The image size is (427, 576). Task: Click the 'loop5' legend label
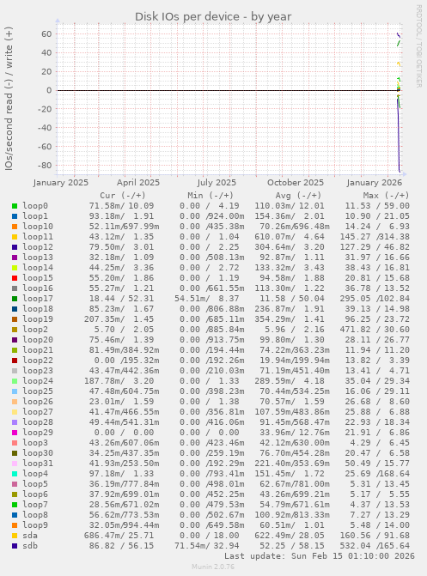point(35,484)
